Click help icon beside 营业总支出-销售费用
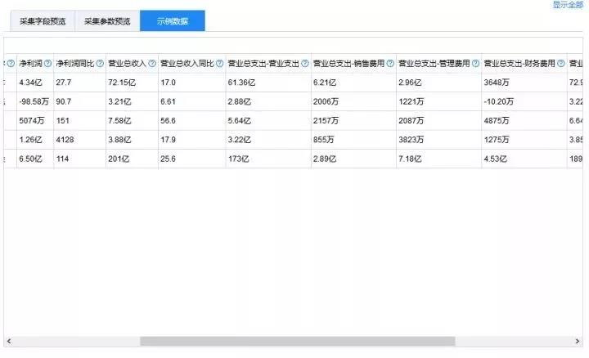This screenshot has height=358, width=589. point(390,64)
